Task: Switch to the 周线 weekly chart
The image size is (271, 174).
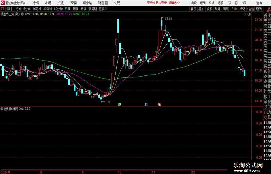Action: (x=76, y=9)
